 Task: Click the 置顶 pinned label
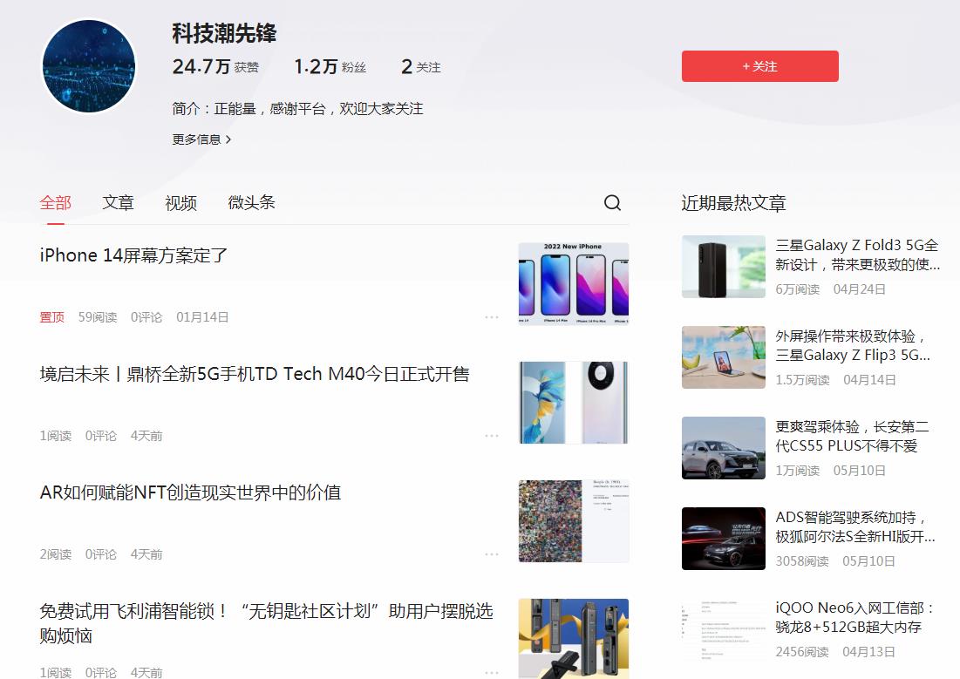click(52, 317)
